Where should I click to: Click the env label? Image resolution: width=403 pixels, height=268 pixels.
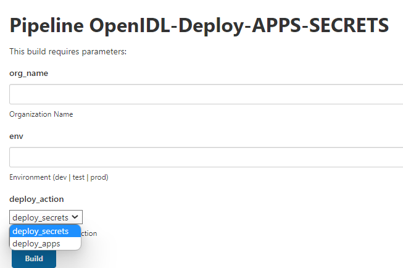click(x=16, y=136)
